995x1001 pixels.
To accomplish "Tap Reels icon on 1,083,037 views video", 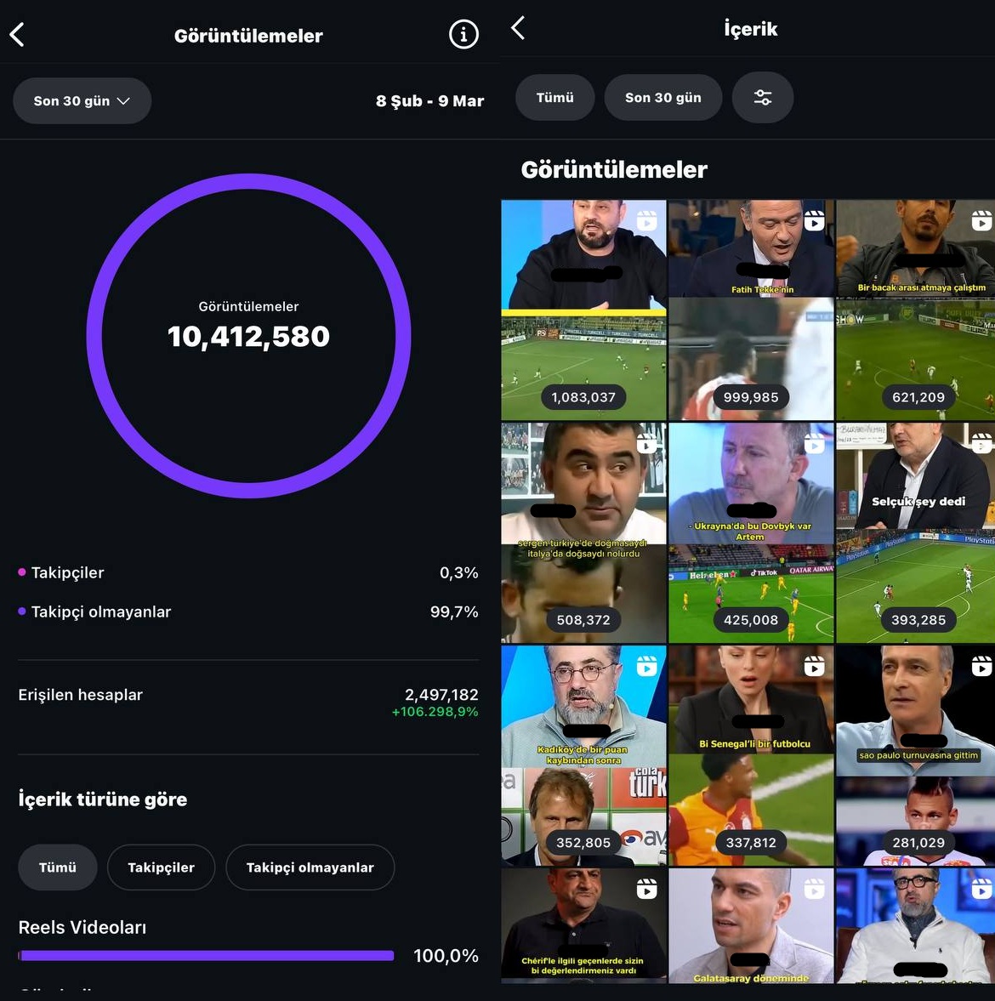I will [646, 221].
